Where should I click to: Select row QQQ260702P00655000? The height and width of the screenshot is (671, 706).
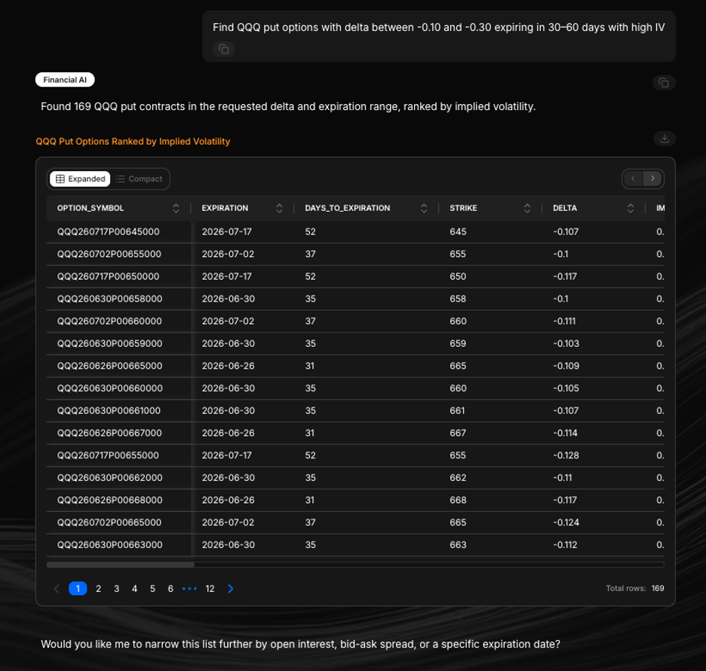click(x=355, y=254)
